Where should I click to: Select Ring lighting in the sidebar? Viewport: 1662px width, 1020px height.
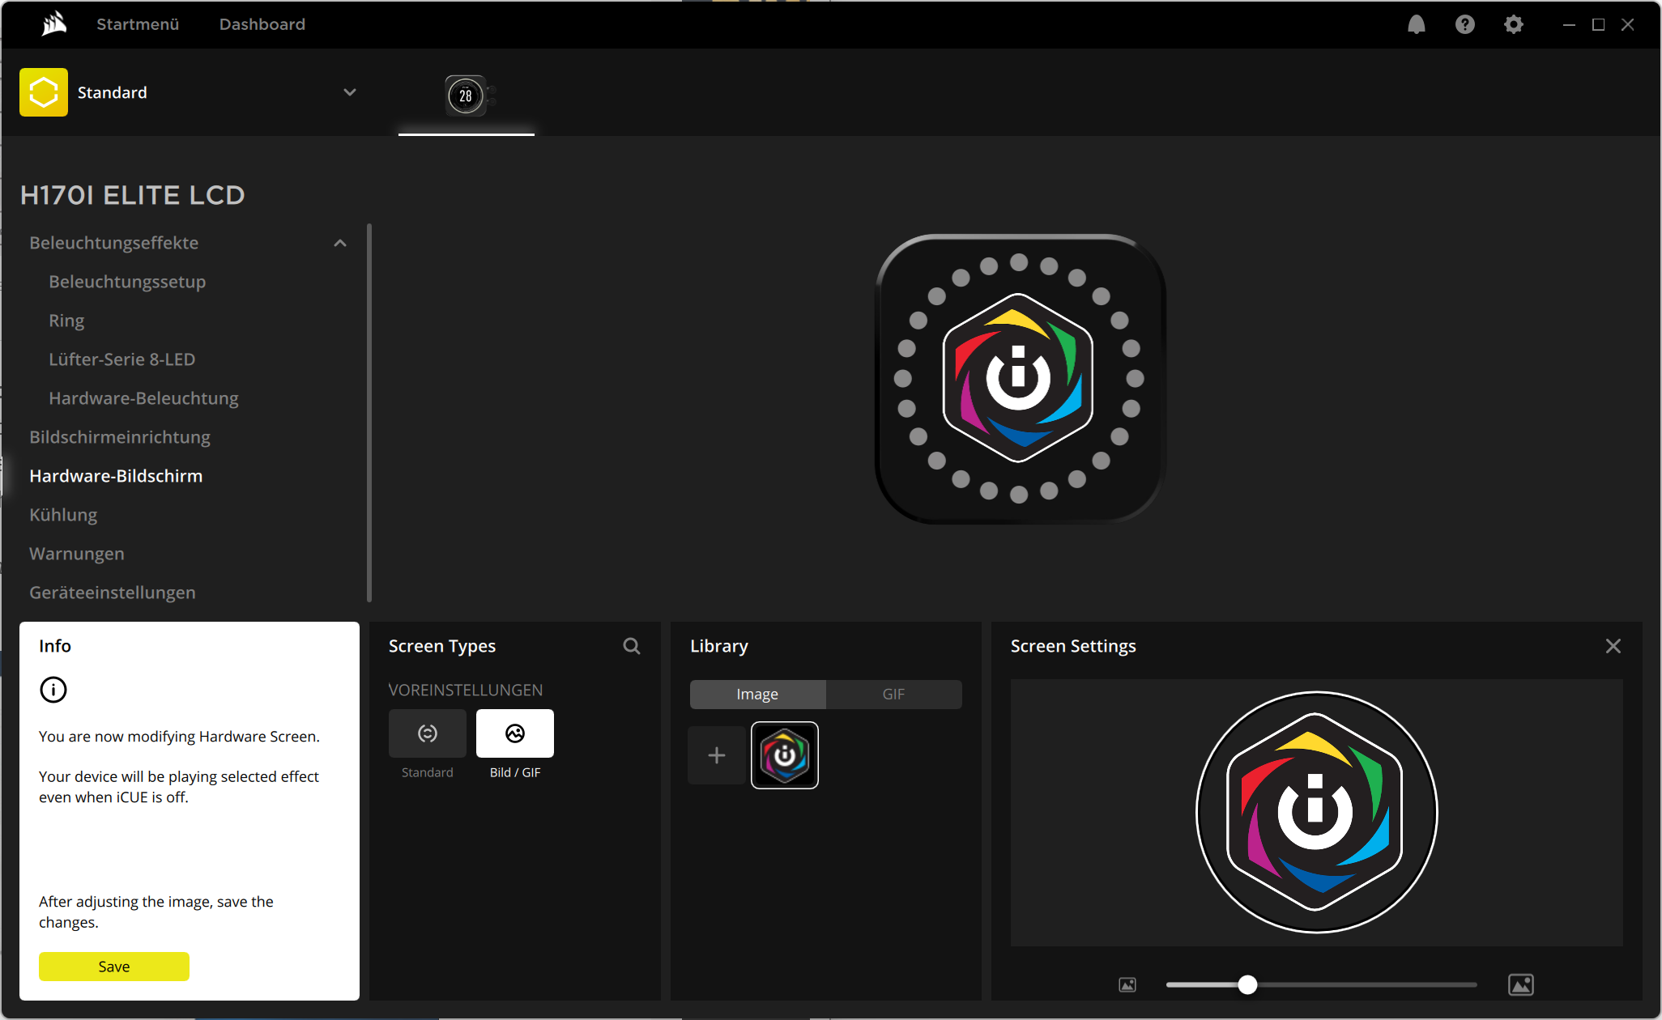(66, 321)
